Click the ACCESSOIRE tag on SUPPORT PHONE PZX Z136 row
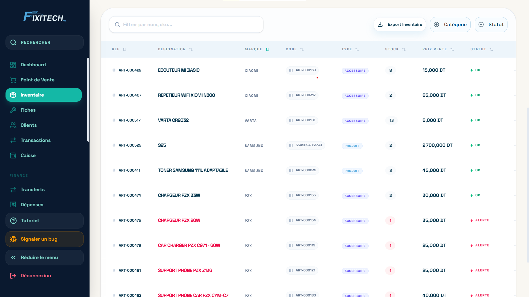The width and height of the screenshot is (529, 297). [x=355, y=271]
